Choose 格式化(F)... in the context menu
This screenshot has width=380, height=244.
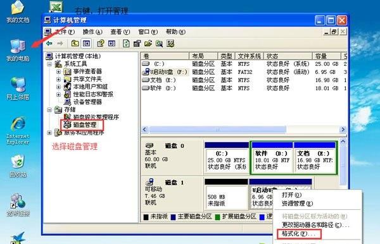(x=298, y=234)
